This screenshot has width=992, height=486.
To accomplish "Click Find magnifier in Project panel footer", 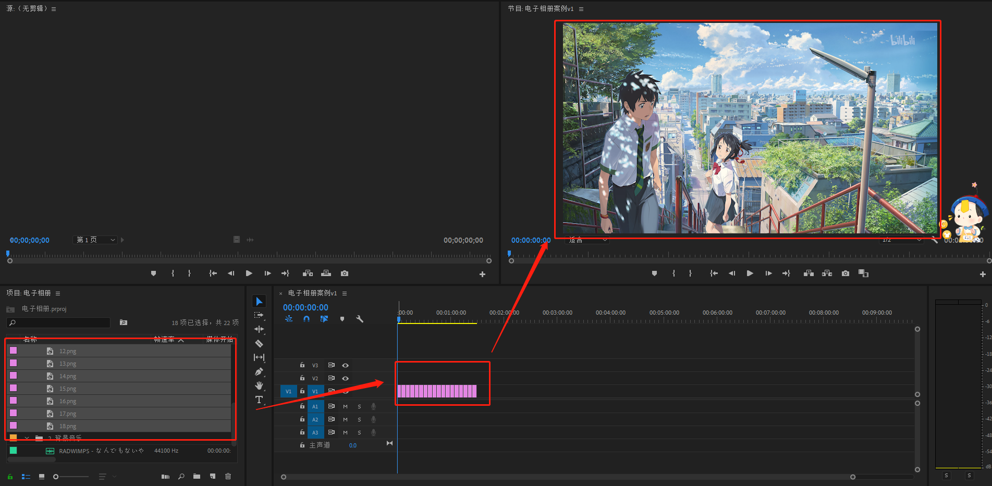I will 181,476.
